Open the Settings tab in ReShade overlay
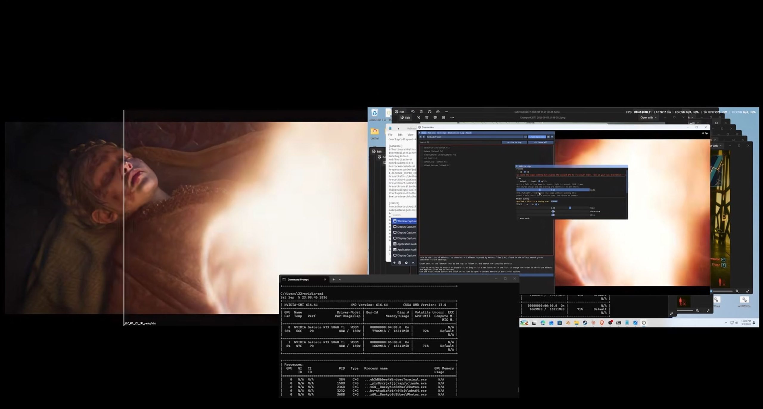The height and width of the screenshot is (409, 763). (x=442, y=133)
